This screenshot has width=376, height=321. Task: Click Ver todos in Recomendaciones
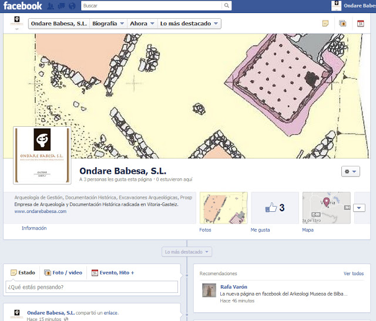point(353,273)
